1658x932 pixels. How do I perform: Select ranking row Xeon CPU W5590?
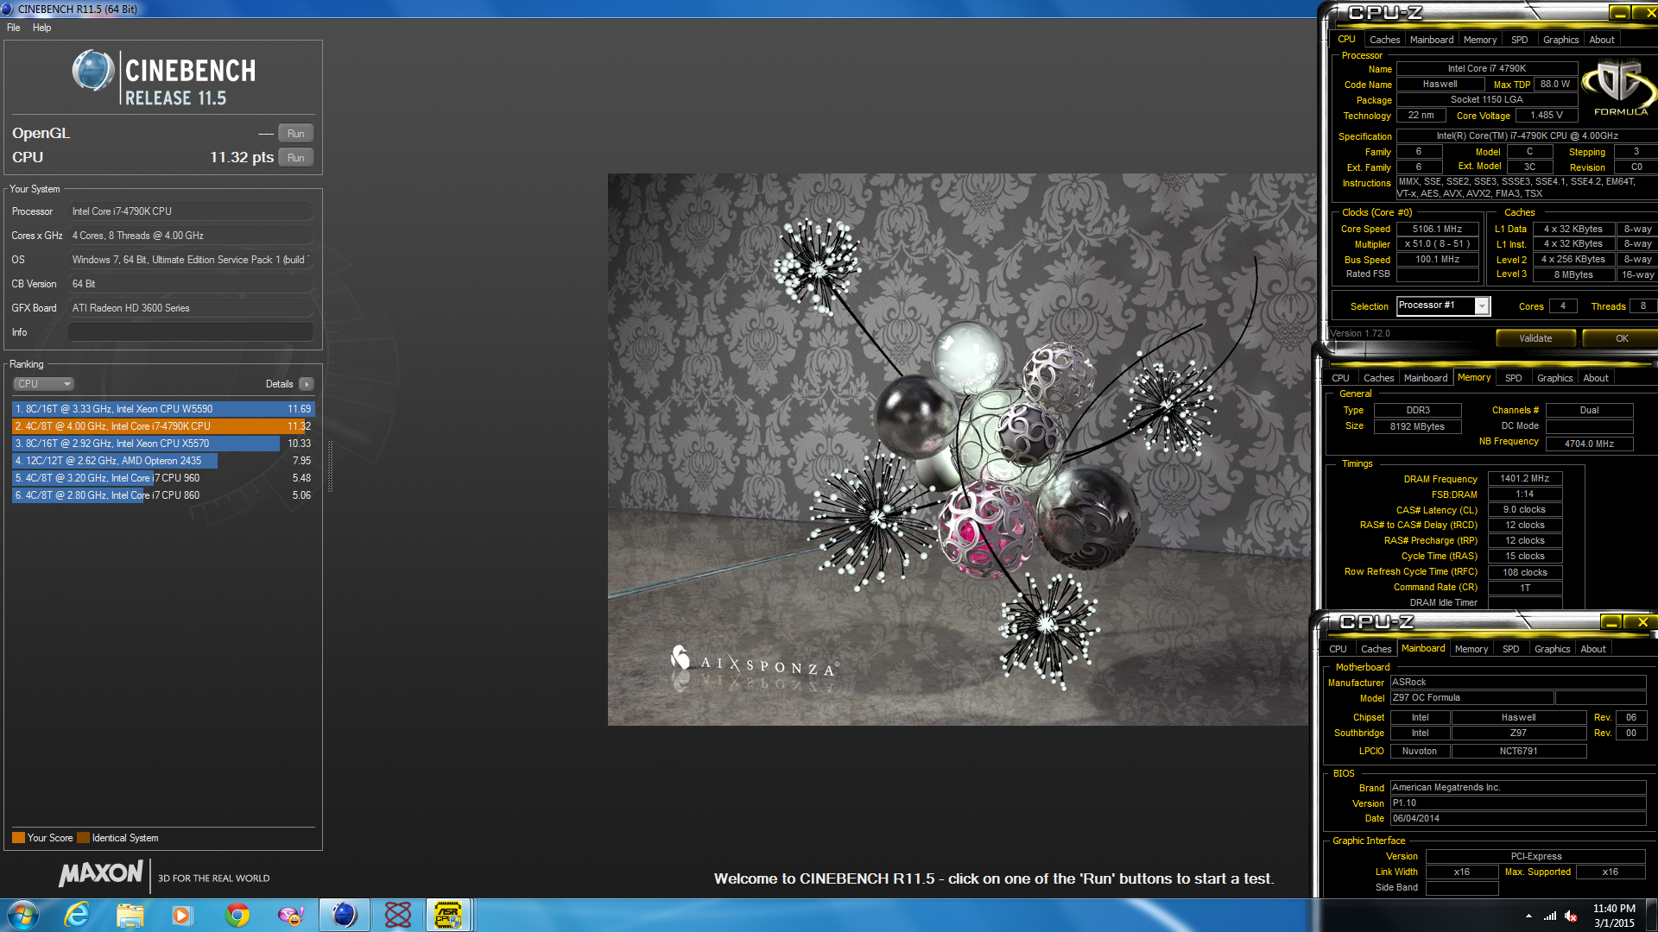(163, 409)
